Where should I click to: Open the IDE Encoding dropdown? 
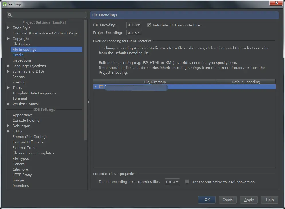[134, 25]
